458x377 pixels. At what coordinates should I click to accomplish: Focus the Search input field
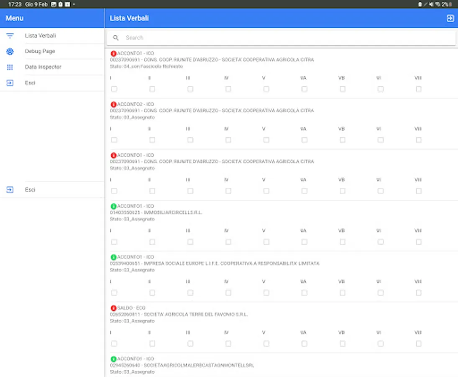281,37
